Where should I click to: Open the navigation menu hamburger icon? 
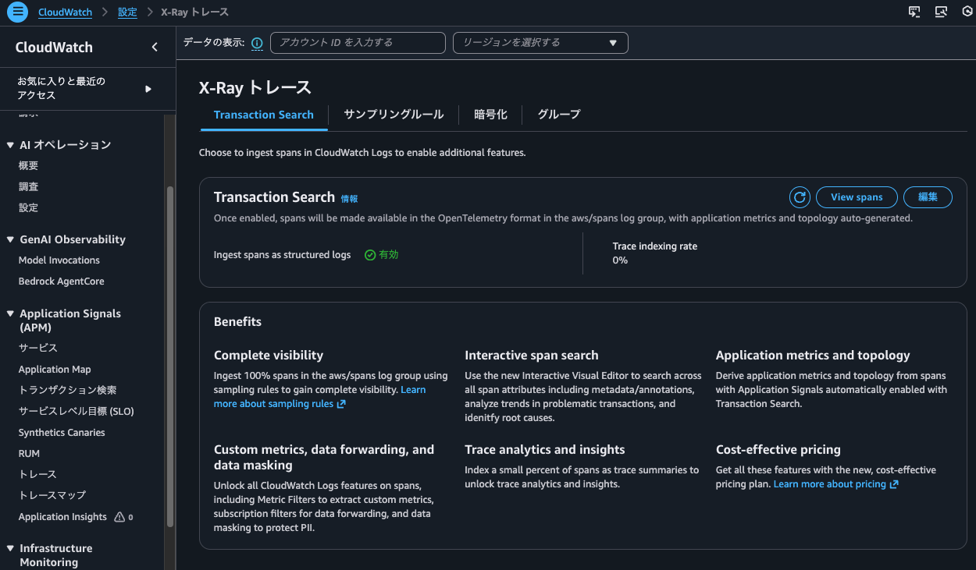click(16, 12)
